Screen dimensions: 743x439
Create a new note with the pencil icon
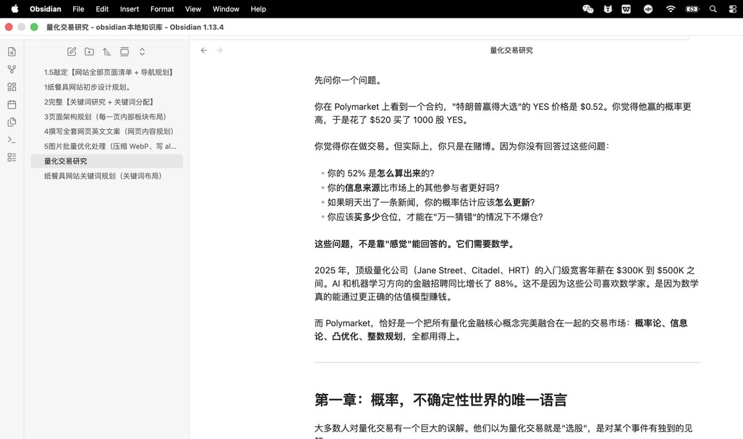(72, 52)
